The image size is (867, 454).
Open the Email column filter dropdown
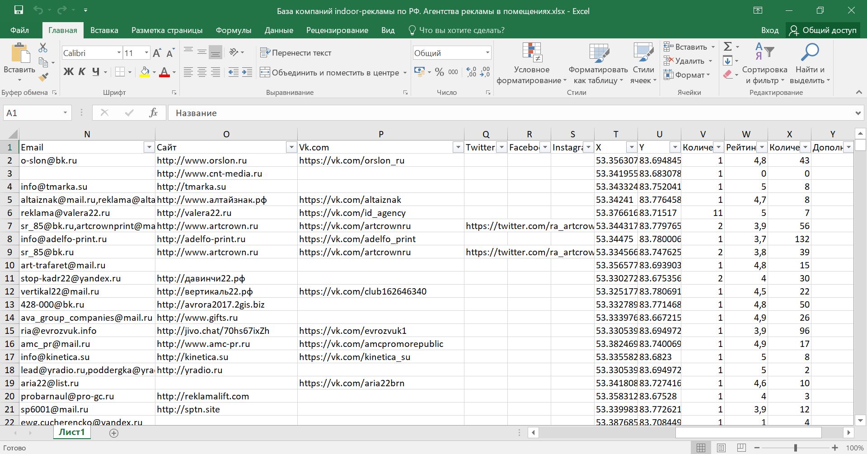[x=149, y=147]
